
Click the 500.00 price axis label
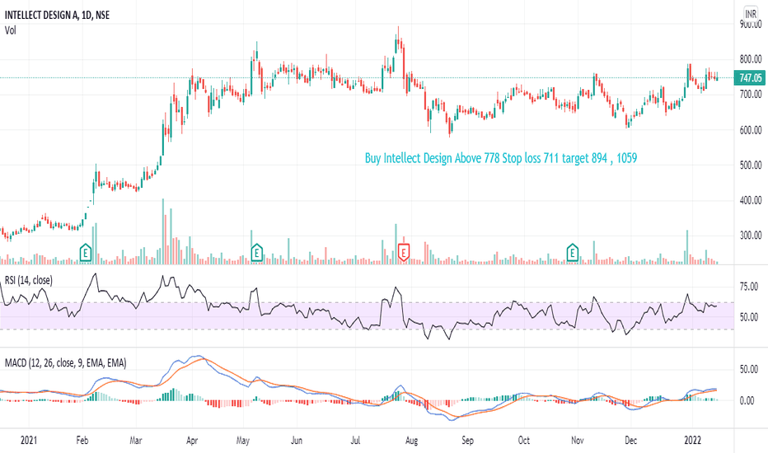click(751, 165)
